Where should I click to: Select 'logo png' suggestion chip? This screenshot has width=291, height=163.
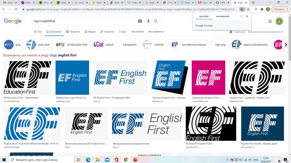221,45
